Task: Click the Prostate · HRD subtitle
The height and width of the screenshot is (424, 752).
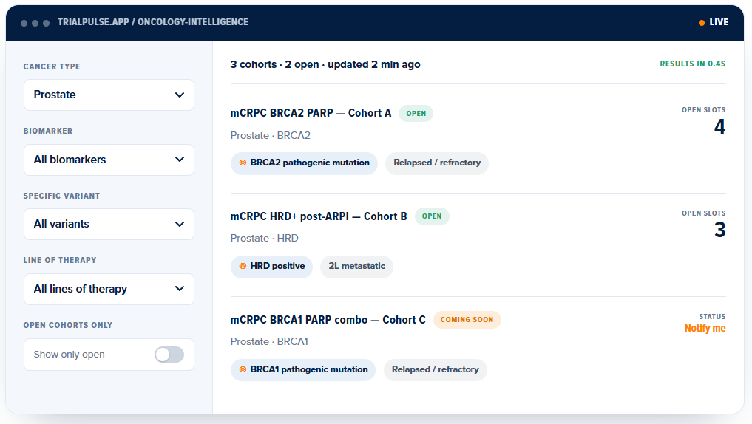Action: 264,238
